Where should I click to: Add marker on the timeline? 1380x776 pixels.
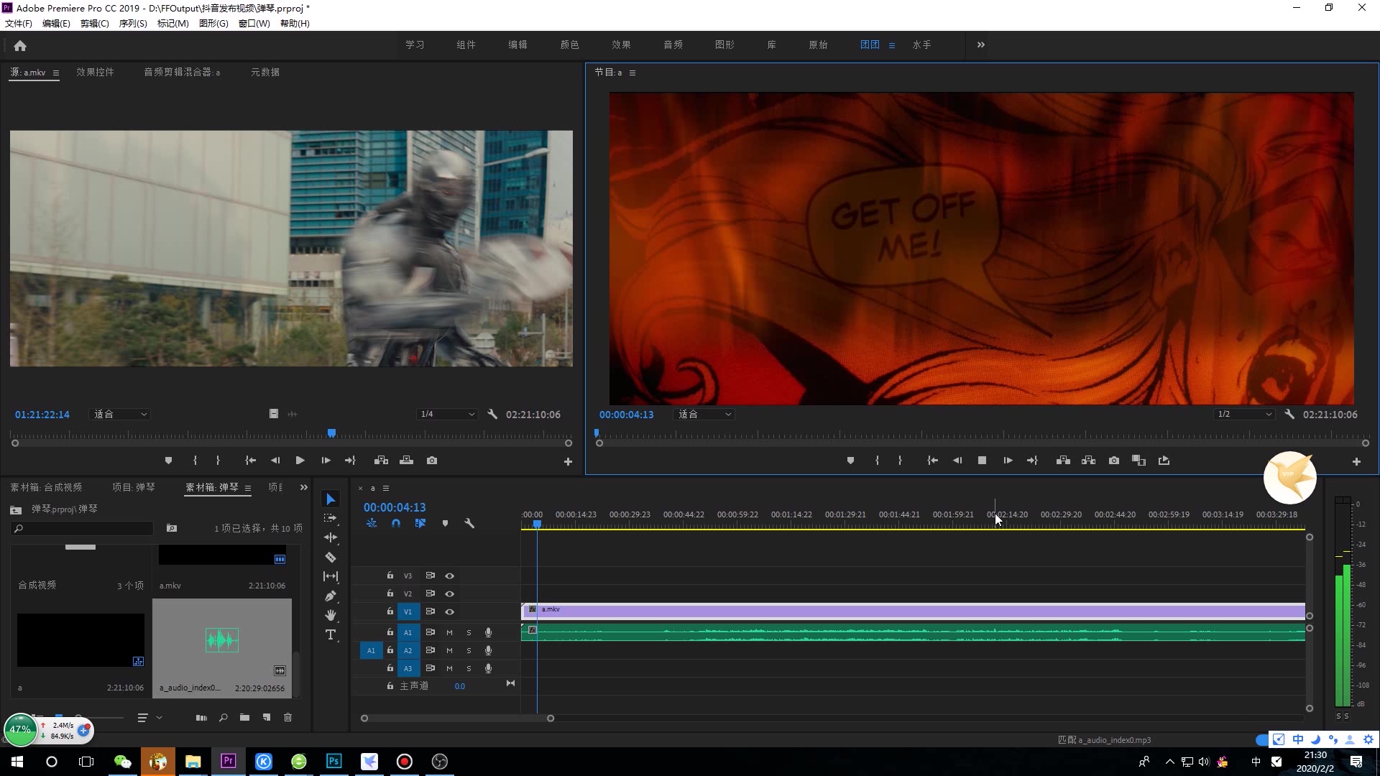445,524
